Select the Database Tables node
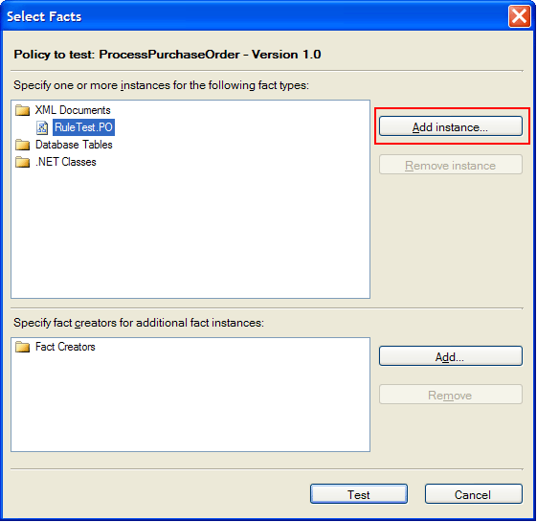537x522 pixels. click(74, 145)
